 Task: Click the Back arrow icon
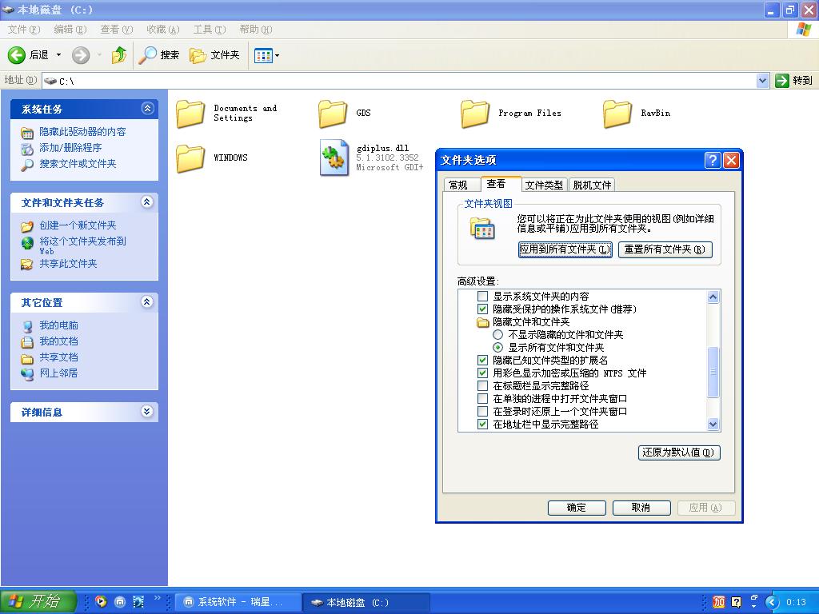(16, 55)
